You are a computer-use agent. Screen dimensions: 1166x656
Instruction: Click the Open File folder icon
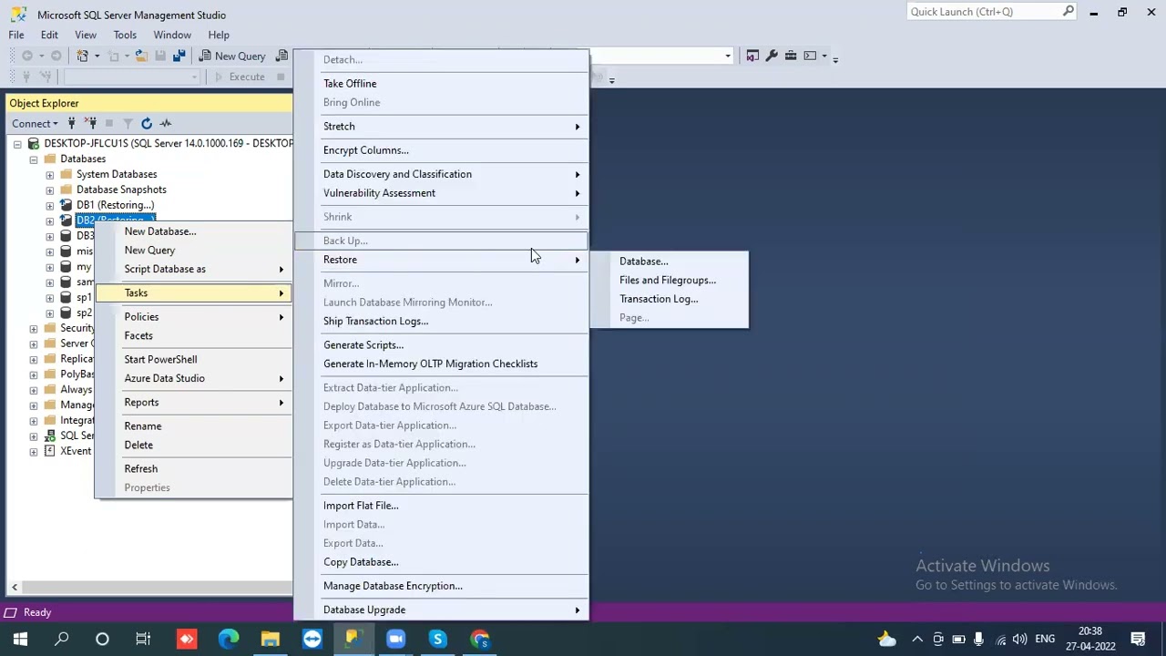pos(141,56)
